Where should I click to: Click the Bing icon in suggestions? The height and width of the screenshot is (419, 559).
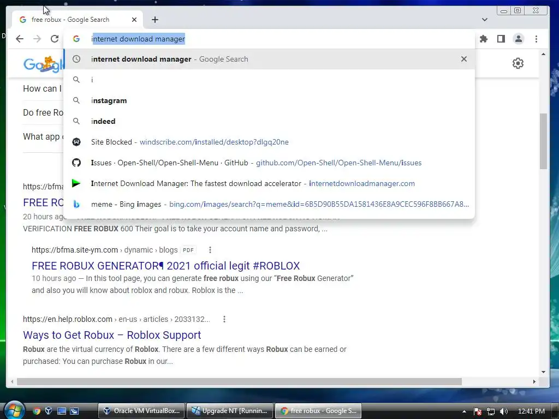76,204
